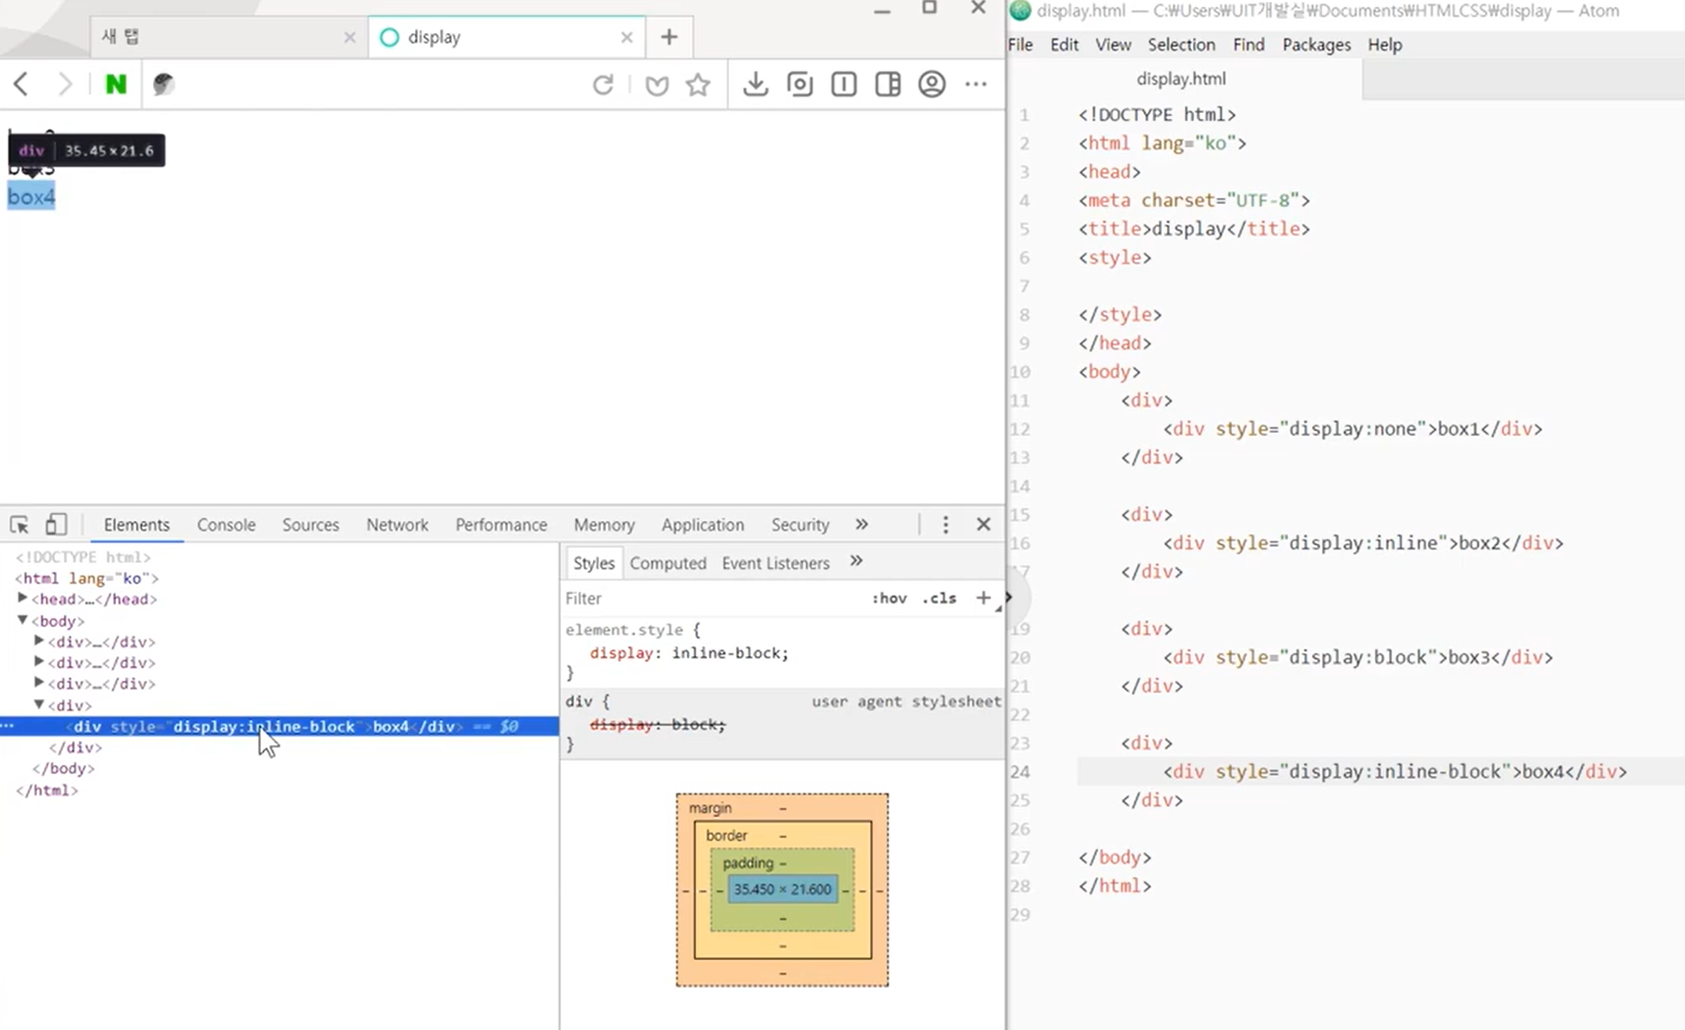Screen dimensions: 1685x1030
Task: Open the Computed styles tab
Action: (667, 564)
